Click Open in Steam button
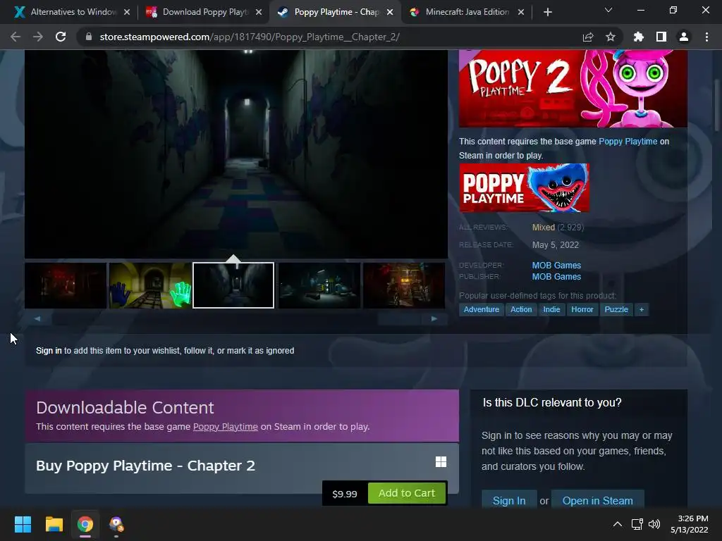This screenshot has width=722, height=541. point(597,501)
